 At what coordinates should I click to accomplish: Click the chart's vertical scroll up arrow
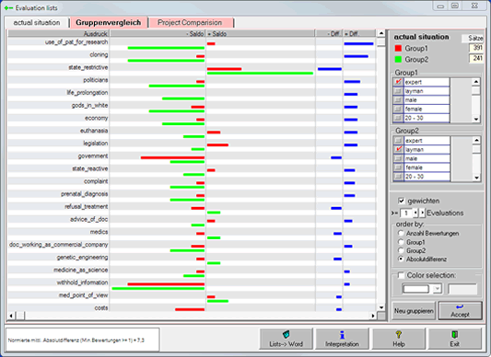click(x=381, y=33)
